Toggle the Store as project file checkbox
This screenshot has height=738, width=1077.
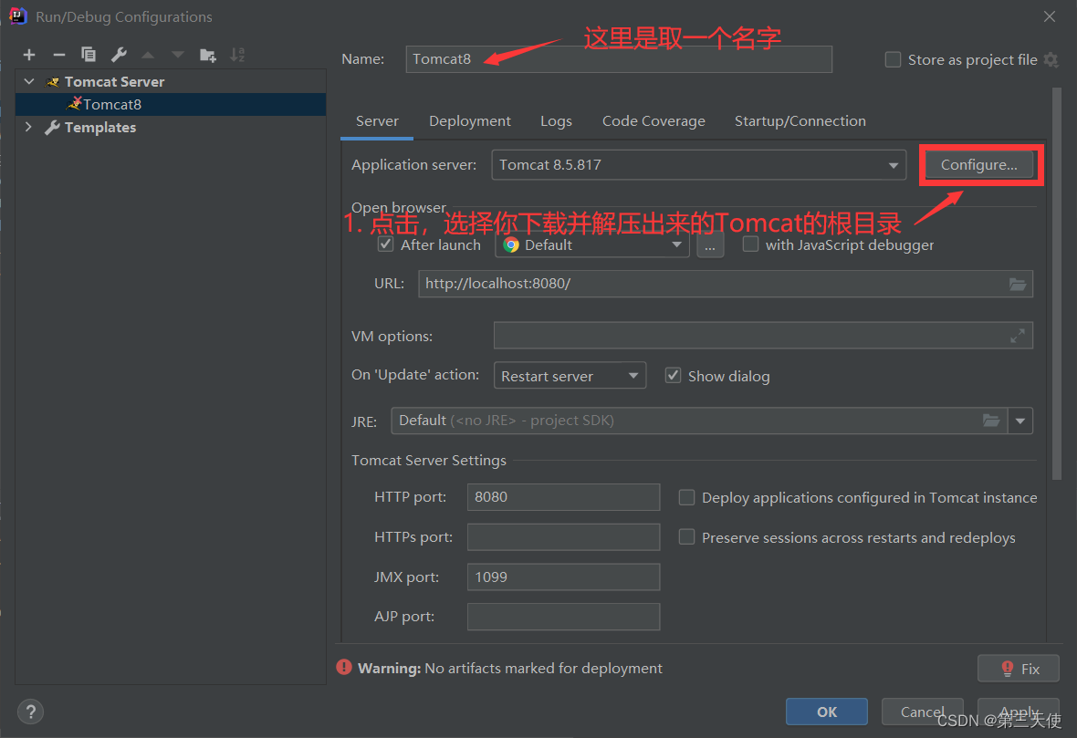click(x=893, y=60)
